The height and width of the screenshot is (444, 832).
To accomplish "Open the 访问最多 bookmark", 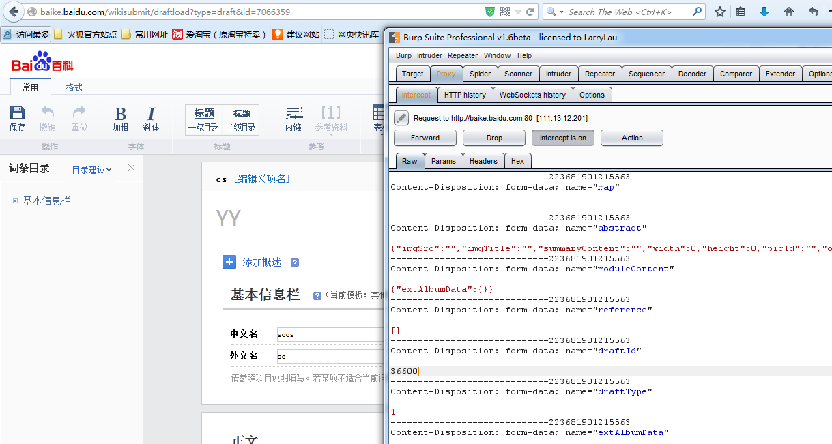I will 27,34.
